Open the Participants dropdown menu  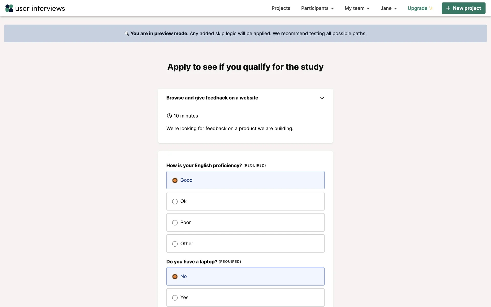[317, 8]
